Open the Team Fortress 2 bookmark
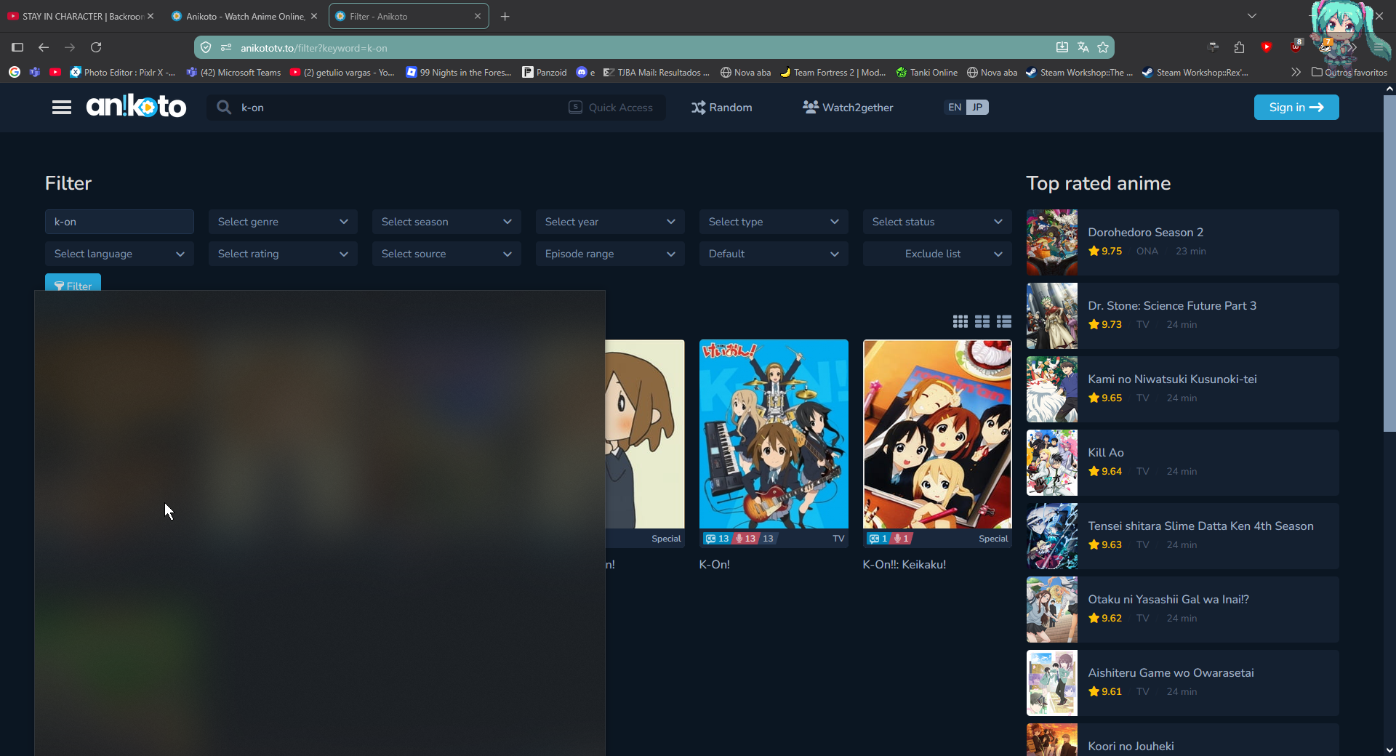 (x=833, y=72)
